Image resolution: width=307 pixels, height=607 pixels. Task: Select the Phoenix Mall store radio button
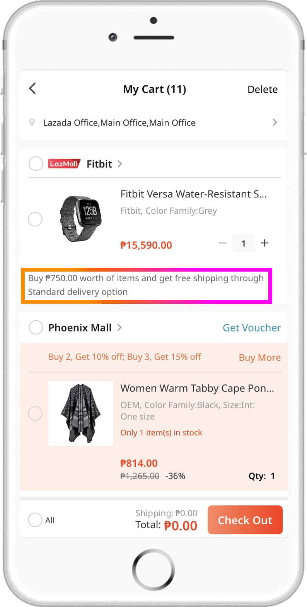point(36,328)
